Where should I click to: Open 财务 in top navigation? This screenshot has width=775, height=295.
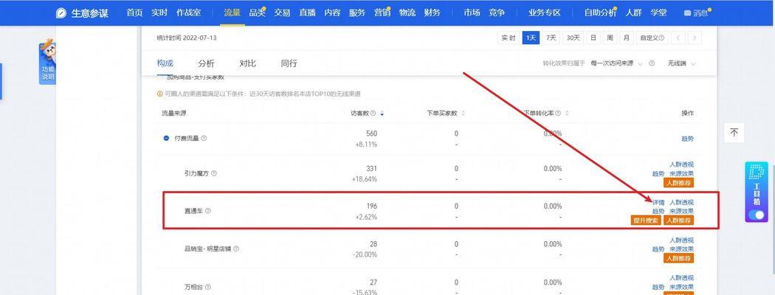click(432, 13)
